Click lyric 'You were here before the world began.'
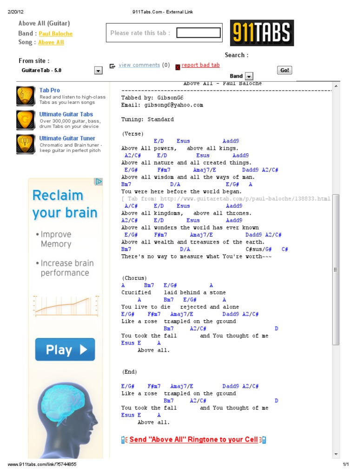357x476 pixels. (182, 192)
